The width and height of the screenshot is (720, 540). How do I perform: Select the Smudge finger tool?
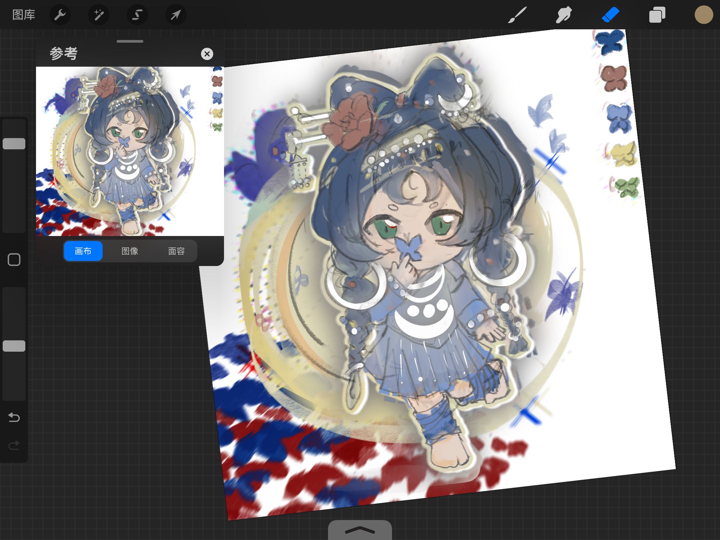coord(564,15)
